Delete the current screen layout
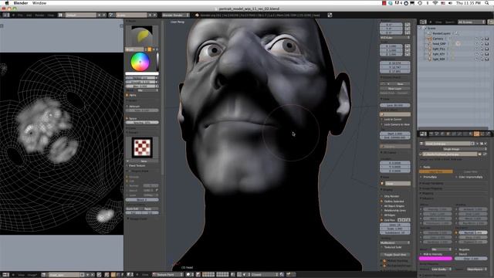The height and width of the screenshot is (278, 494). (104, 15)
